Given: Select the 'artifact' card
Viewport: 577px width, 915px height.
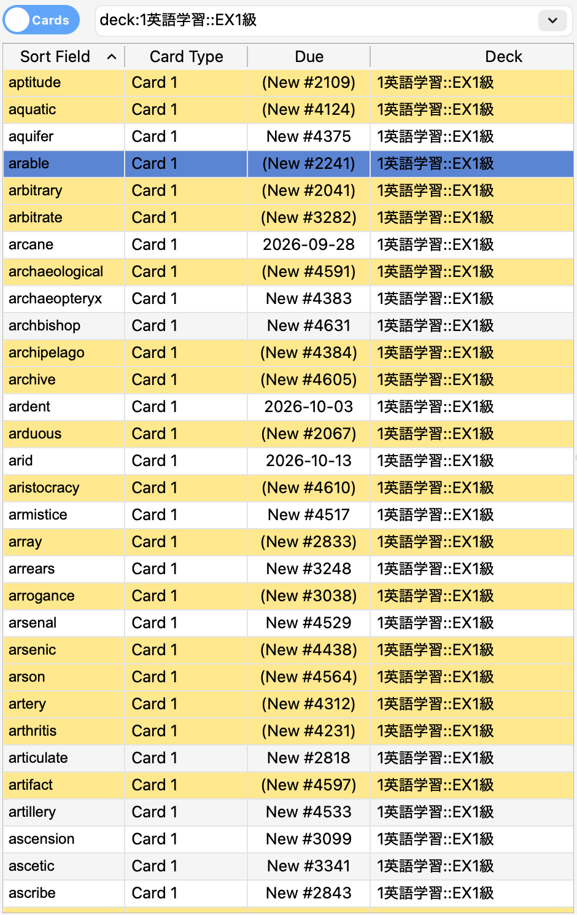Looking at the screenshot, I should click(288, 785).
